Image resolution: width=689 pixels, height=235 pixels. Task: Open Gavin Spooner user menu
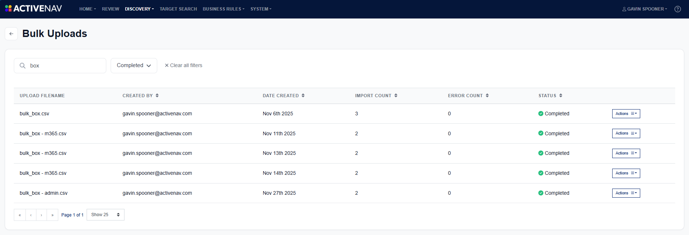645,9
